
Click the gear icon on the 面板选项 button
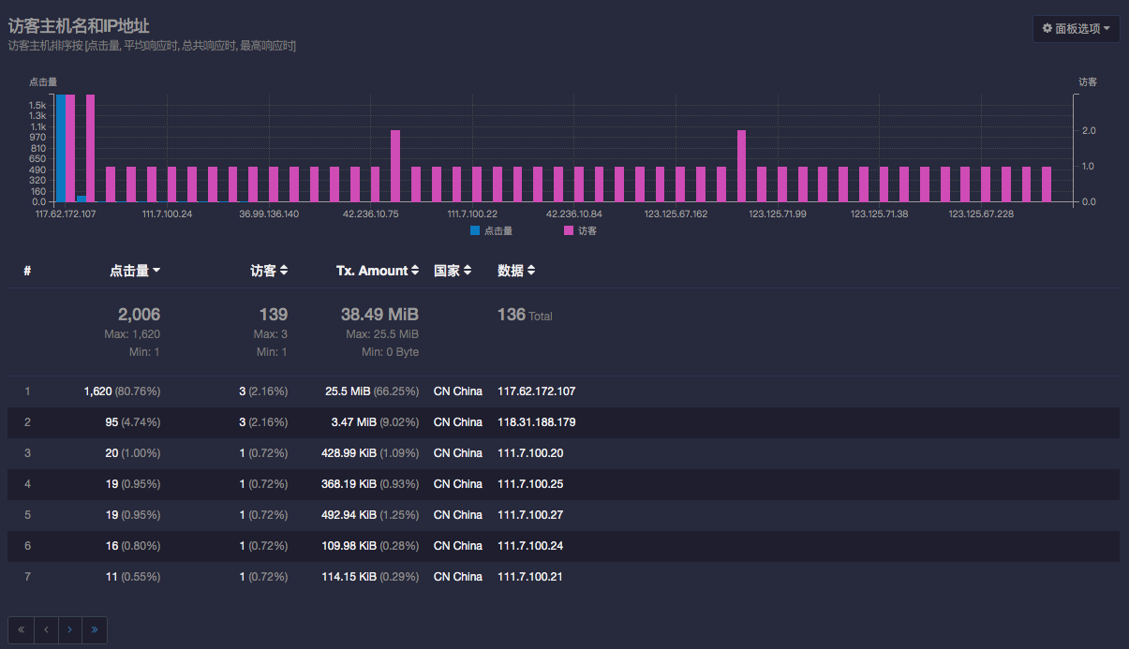(x=1047, y=29)
